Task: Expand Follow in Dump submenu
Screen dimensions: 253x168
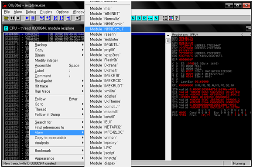Action: 57,114
